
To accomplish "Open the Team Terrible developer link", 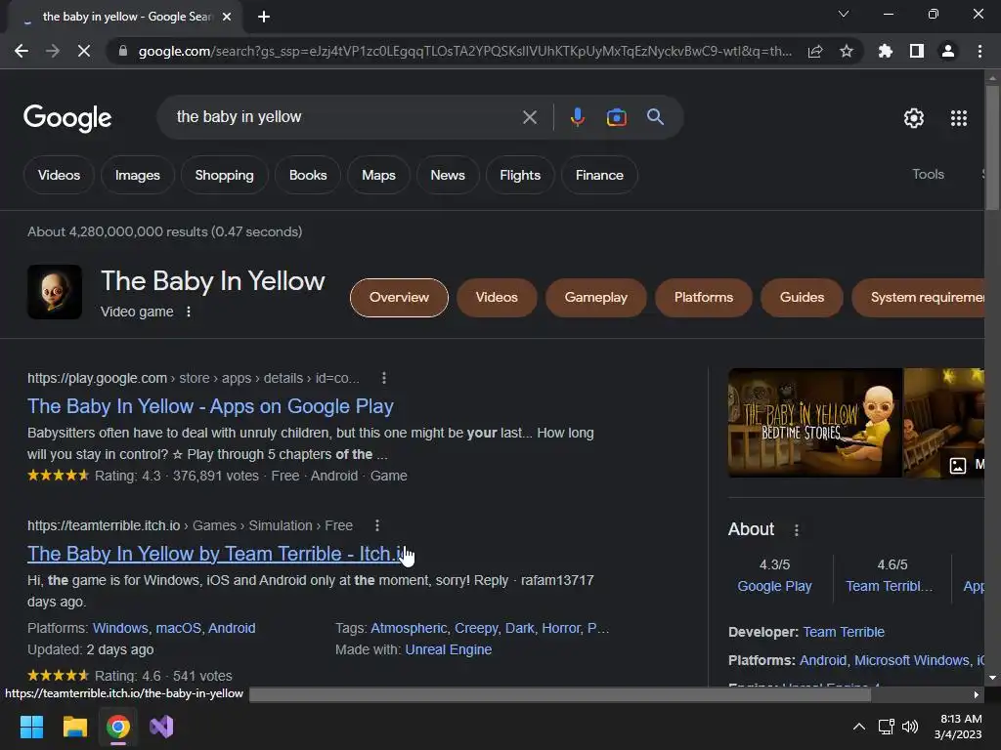I will tap(844, 632).
